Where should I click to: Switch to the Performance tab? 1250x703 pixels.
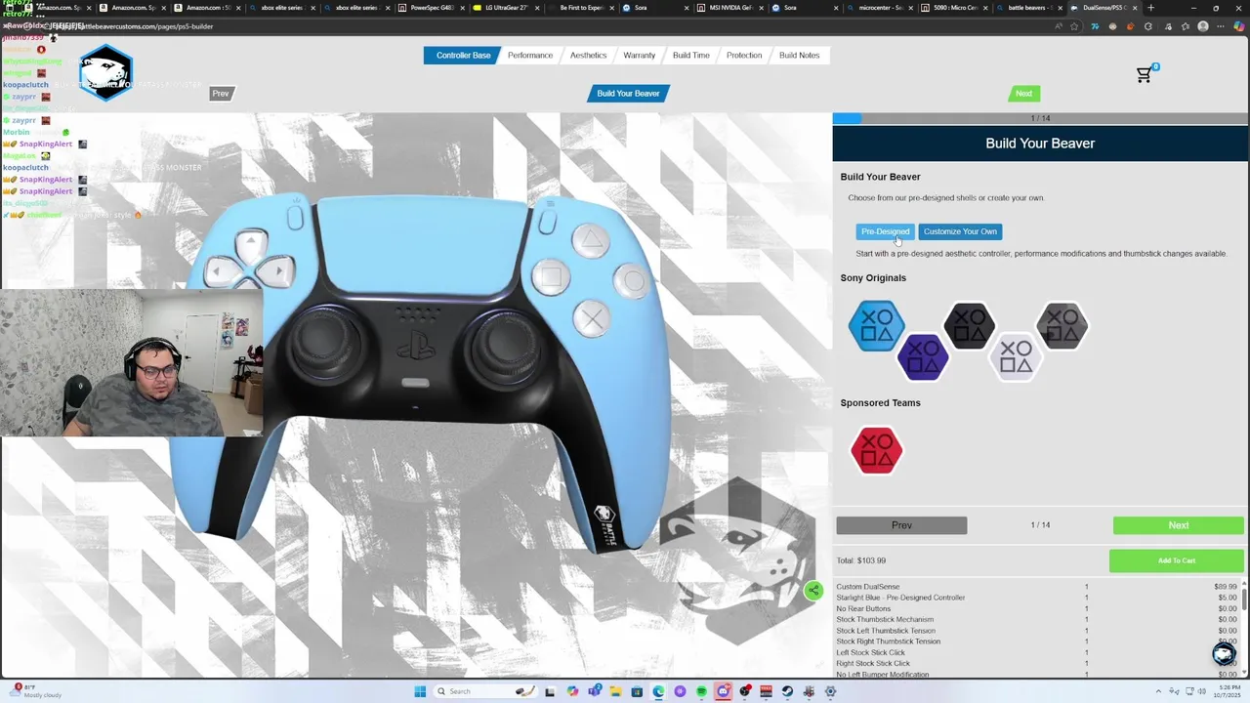point(530,56)
